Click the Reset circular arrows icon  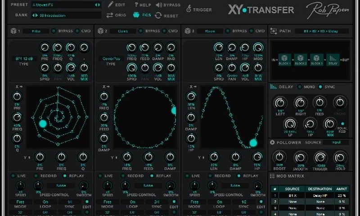[x=158, y=15]
